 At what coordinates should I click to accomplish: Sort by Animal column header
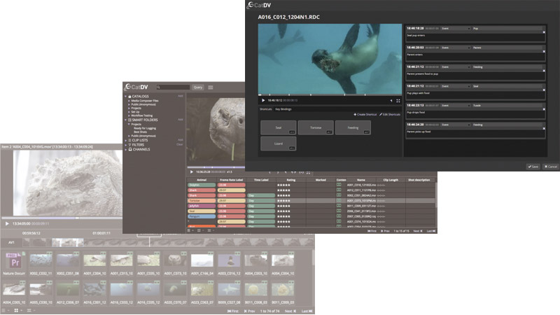[202, 180]
